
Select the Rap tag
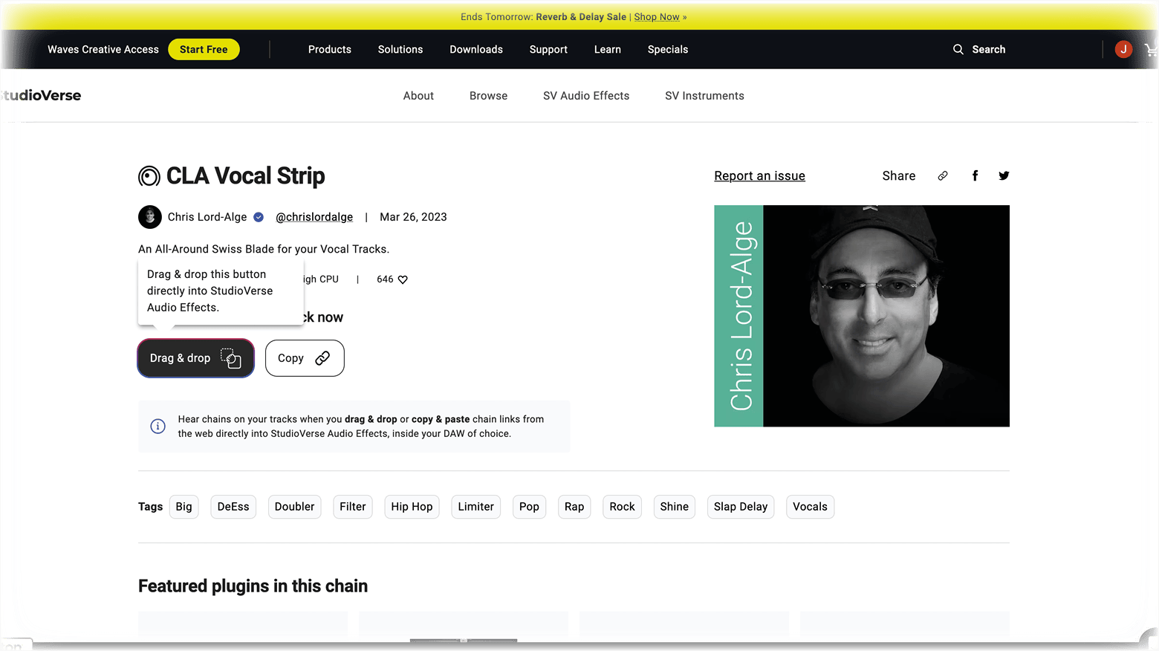(x=574, y=507)
